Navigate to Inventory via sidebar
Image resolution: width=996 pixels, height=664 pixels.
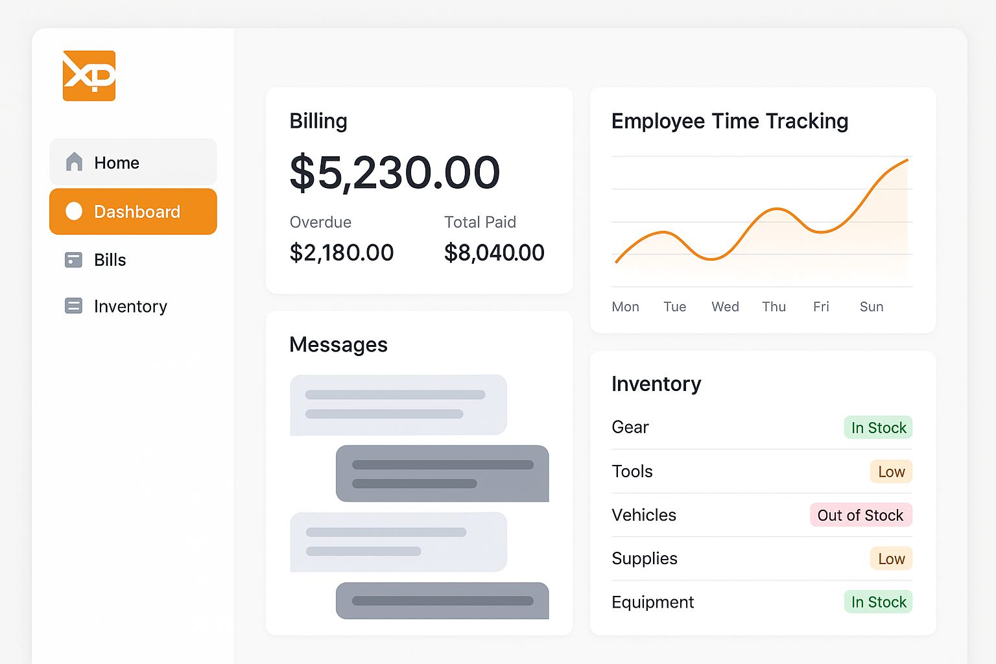(130, 306)
